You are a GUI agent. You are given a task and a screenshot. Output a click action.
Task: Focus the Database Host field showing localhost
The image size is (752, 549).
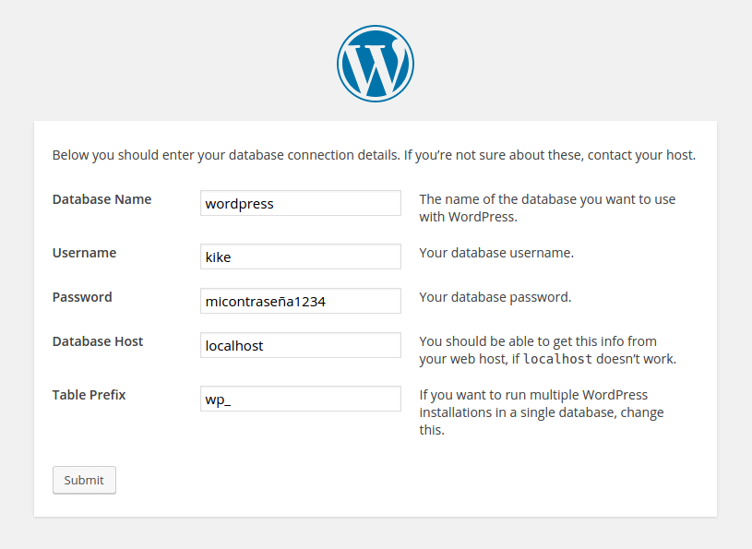pyautogui.click(x=300, y=345)
